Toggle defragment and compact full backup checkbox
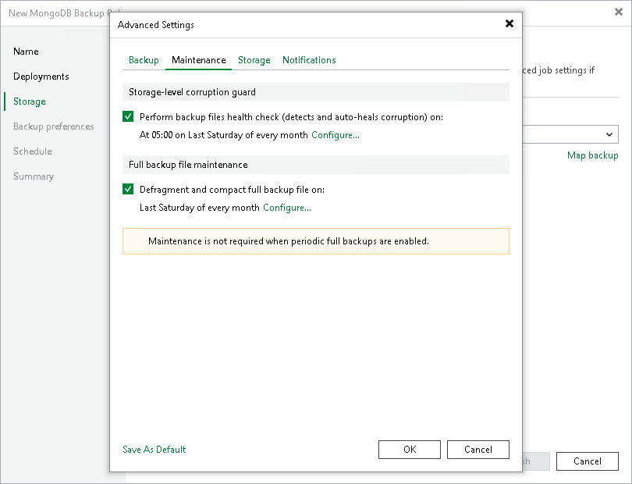The width and height of the screenshot is (632, 484). 128,189
